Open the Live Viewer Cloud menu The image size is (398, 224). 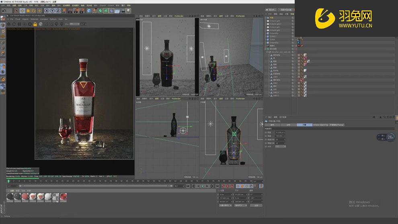click(18, 19)
